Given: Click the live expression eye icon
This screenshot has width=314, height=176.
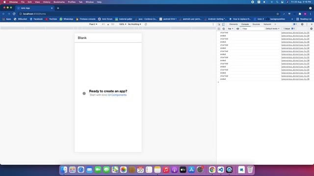Looking at the screenshot, I should point(237,29).
